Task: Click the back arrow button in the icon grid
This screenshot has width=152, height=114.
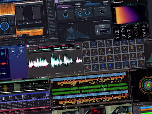Action: (x=86, y=45)
